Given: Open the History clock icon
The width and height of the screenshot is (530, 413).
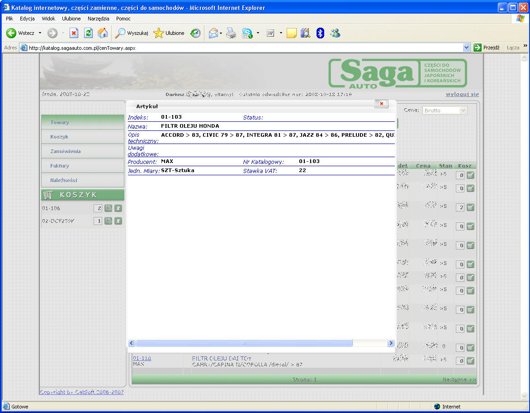Looking at the screenshot, I should tap(195, 33).
